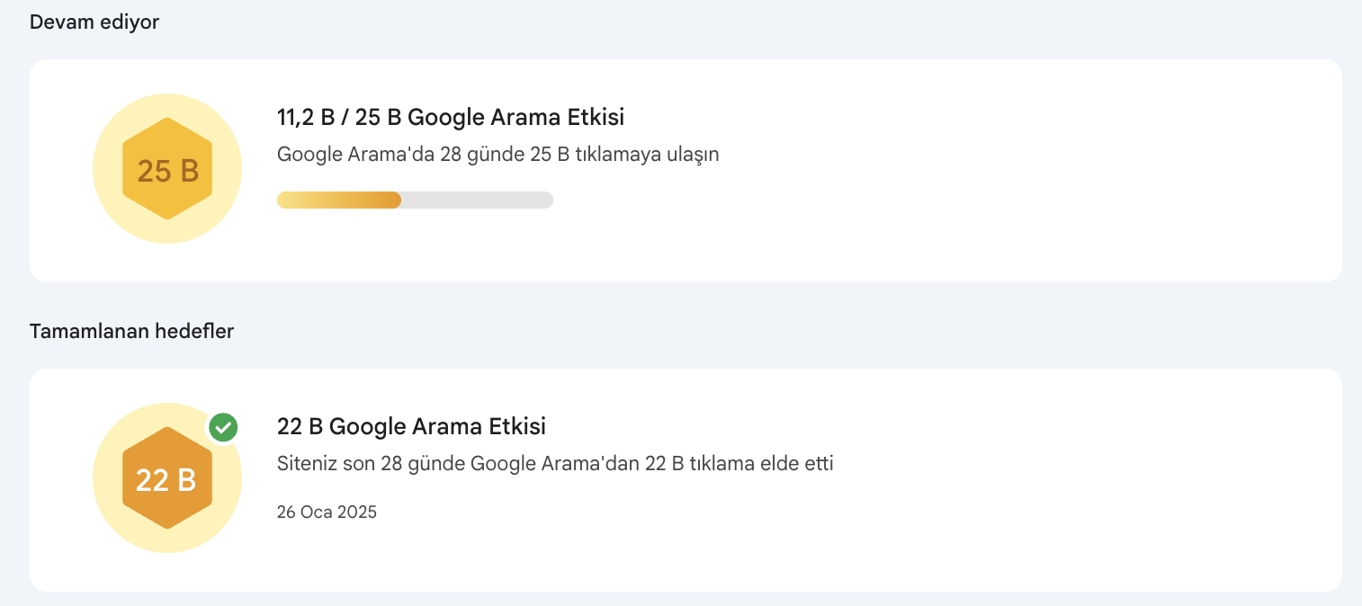Click the orange filled part of progress bar

pos(339,200)
